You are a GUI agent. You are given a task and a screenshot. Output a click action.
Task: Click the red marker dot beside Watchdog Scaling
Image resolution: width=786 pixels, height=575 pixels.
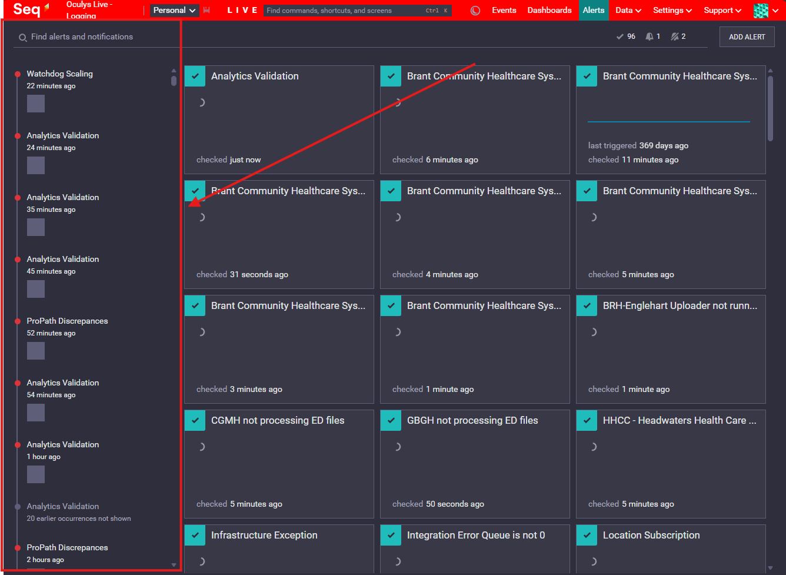[18, 74]
